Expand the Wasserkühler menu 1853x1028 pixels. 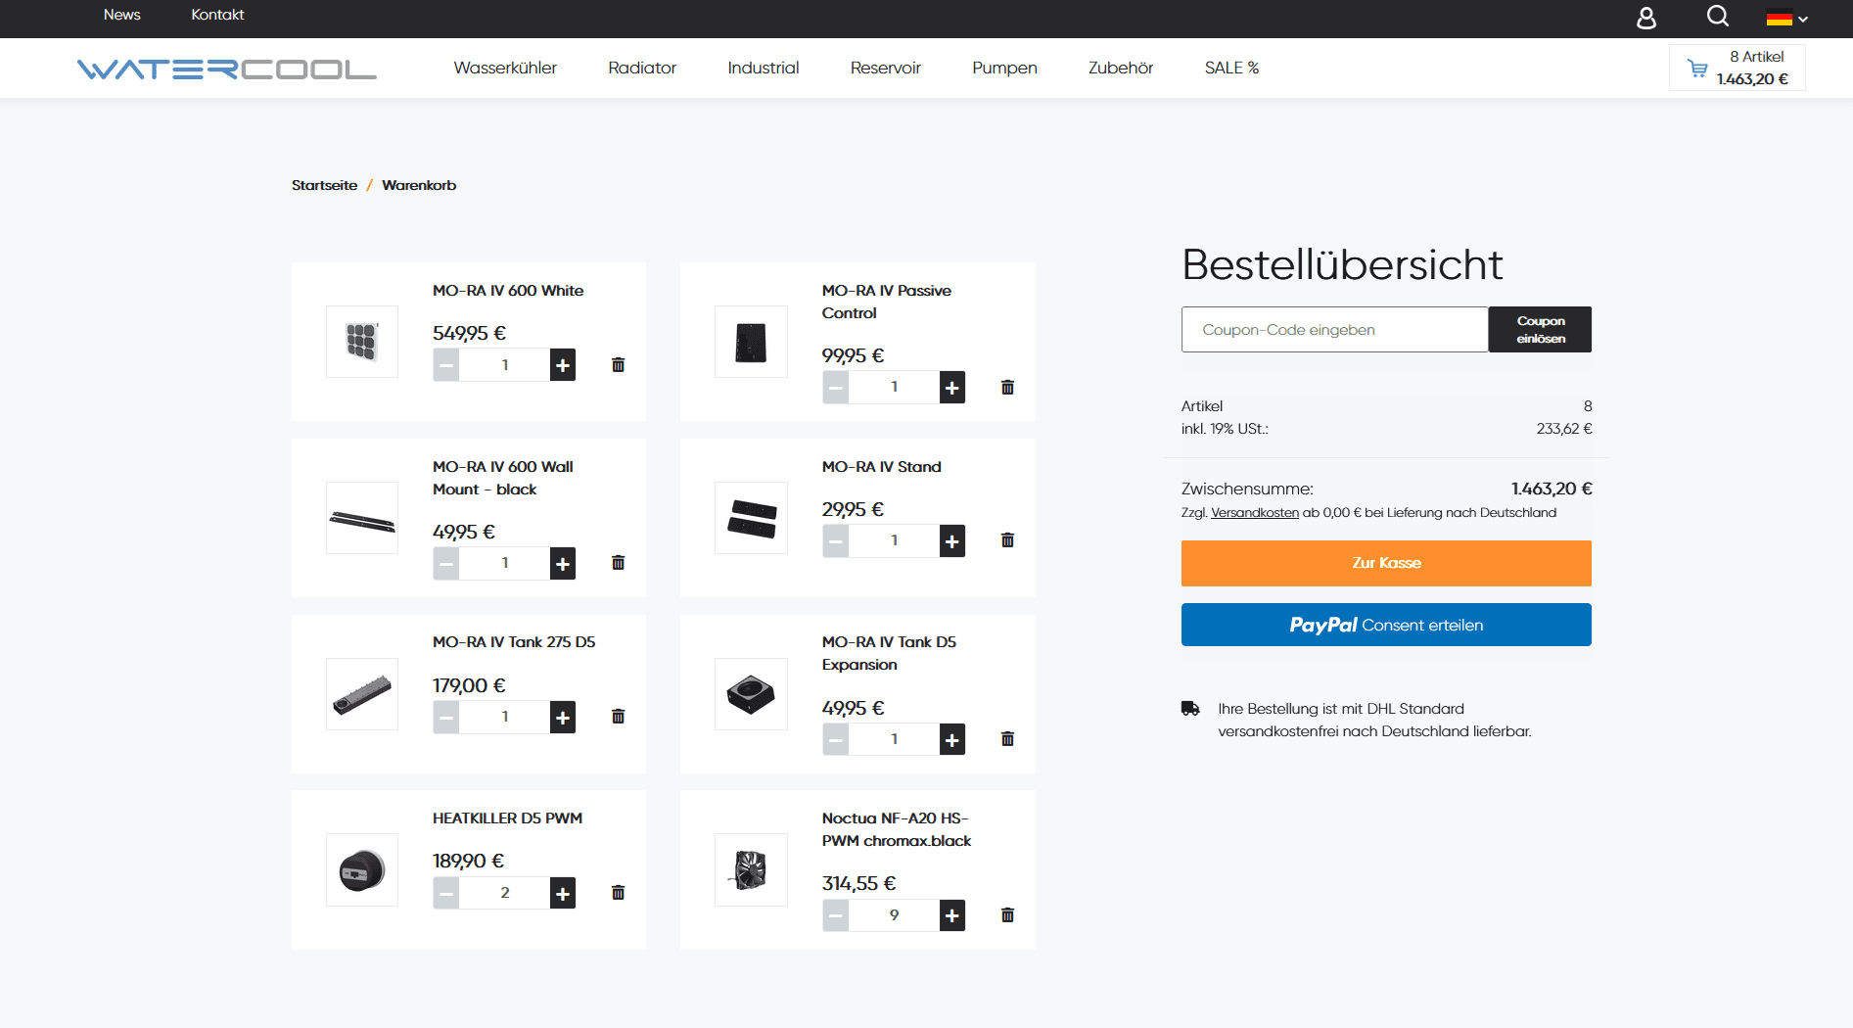point(505,68)
